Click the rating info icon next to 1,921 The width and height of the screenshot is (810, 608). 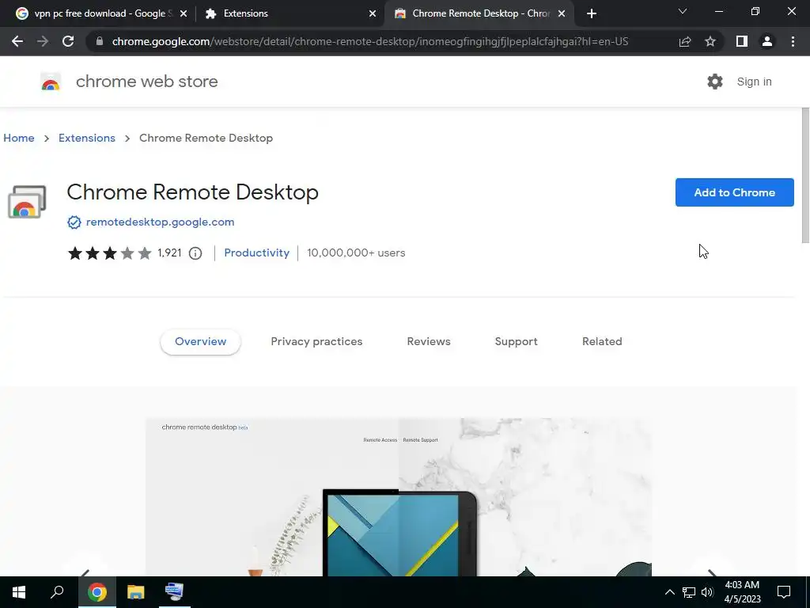pos(195,253)
